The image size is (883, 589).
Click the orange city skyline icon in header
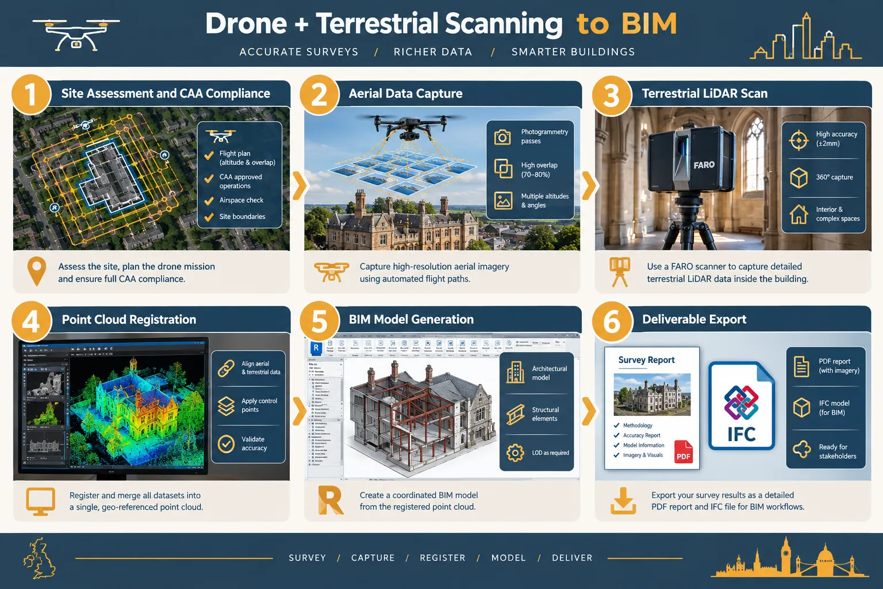click(x=806, y=36)
